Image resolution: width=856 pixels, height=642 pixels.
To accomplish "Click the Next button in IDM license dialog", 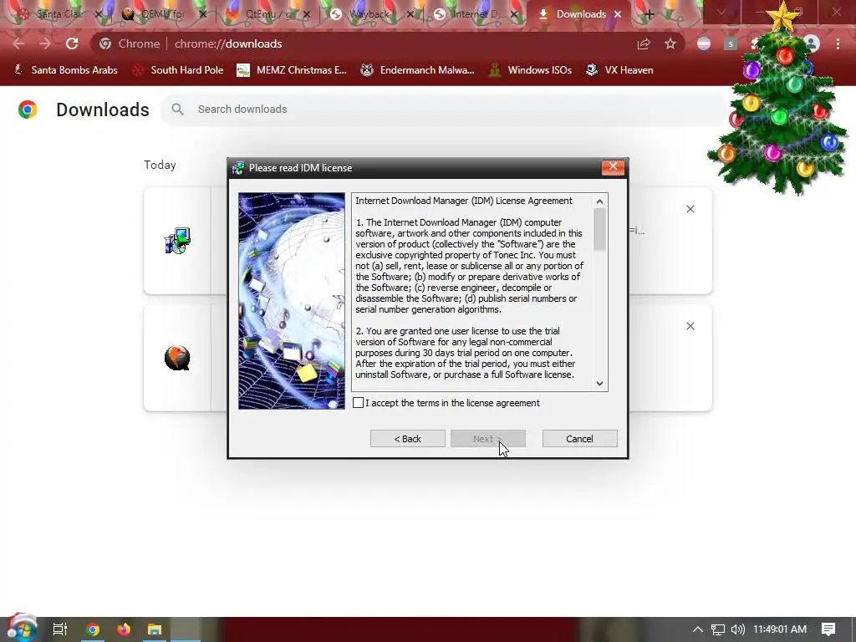I will [x=488, y=439].
